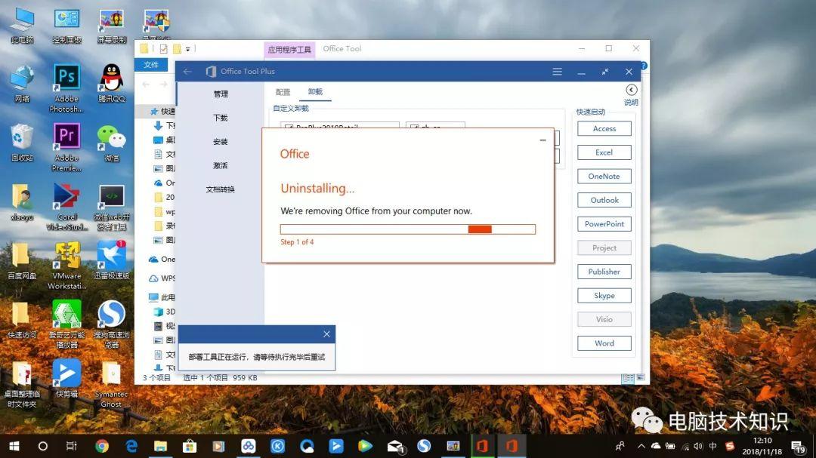Image resolution: width=816 pixels, height=458 pixels.
Task: Click the 中 input method indicator
Action: pyautogui.click(x=713, y=446)
